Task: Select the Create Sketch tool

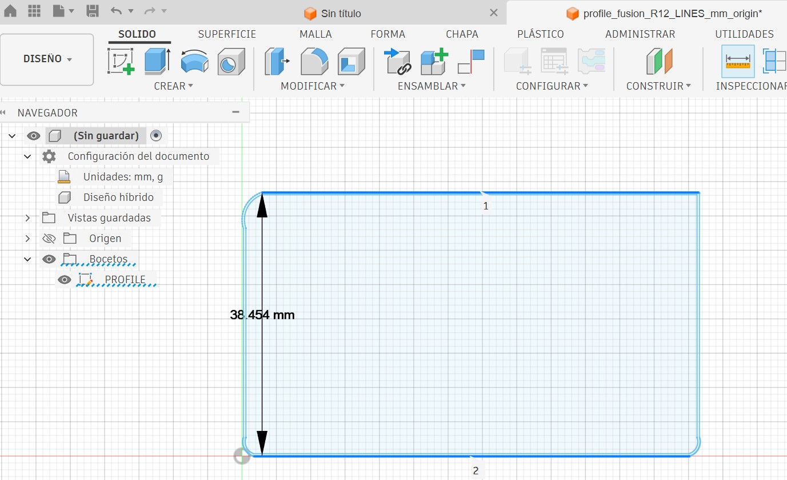Action: tap(121, 61)
